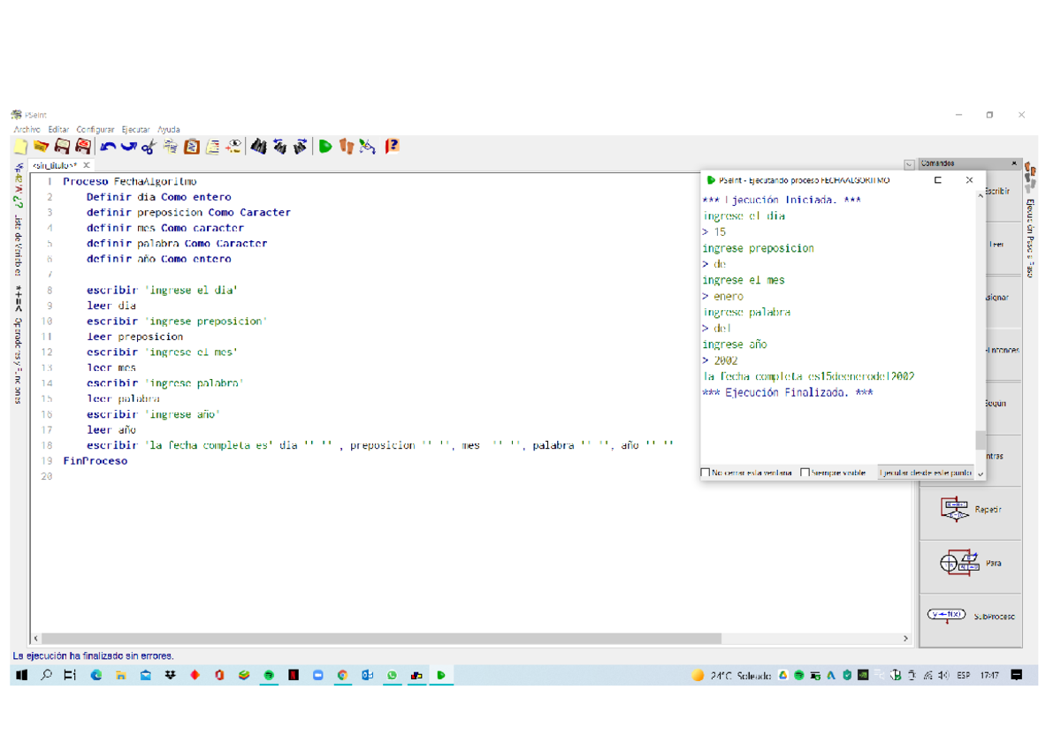1061x750 pixels.
Task: Click the step-by-step footprints icon in toolbar
Action: tap(347, 147)
